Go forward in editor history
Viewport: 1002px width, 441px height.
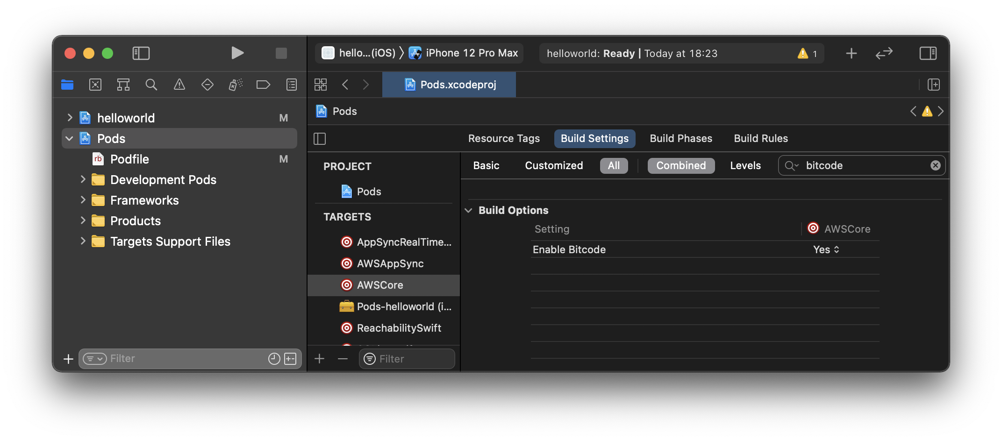point(366,85)
